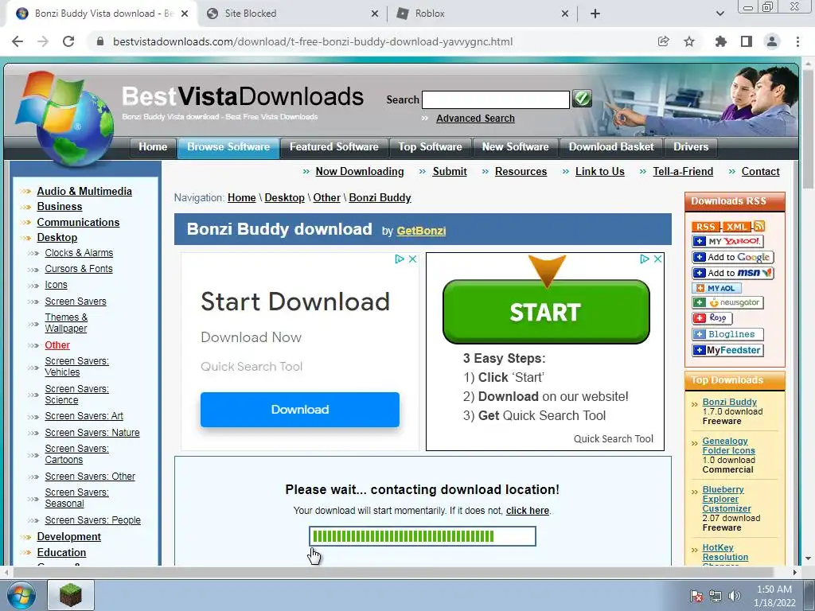Open the Home navigation menu item
The height and width of the screenshot is (611, 815).
[x=153, y=147]
